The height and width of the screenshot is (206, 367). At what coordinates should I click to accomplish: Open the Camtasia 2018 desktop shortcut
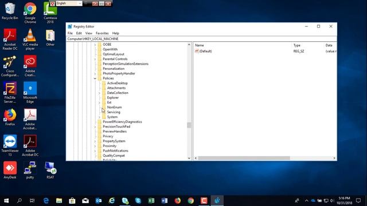click(x=50, y=13)
